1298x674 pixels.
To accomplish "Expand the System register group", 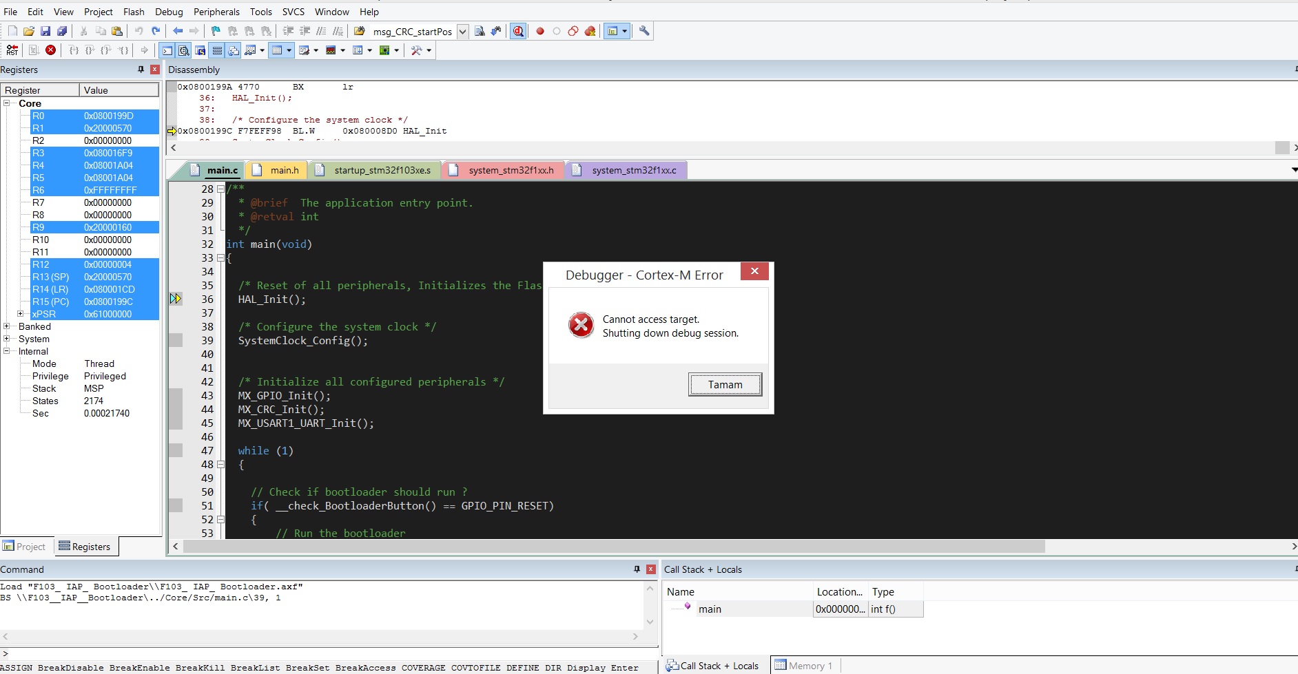I will (x=6, y=339).
